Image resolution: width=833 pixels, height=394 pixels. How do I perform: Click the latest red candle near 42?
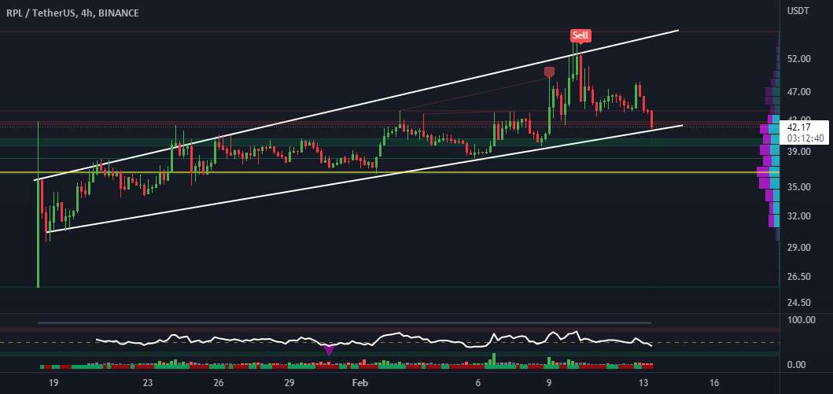pos(651,120)
